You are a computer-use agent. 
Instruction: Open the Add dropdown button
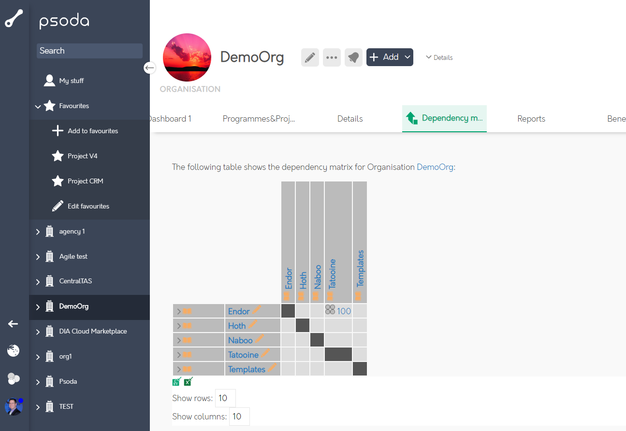(x=390, y=57)
